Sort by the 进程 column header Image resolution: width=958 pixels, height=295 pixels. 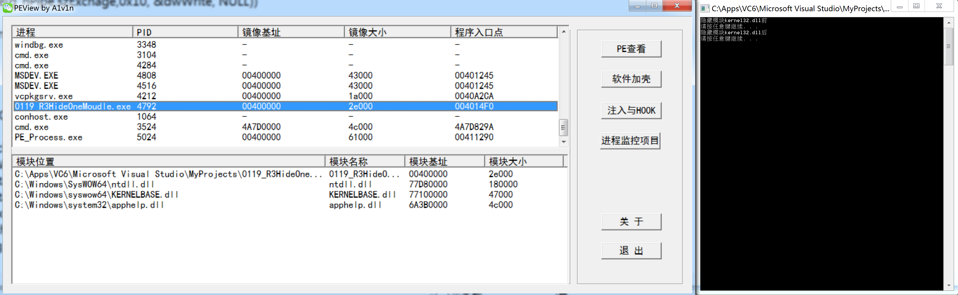[x=73, y=32]
